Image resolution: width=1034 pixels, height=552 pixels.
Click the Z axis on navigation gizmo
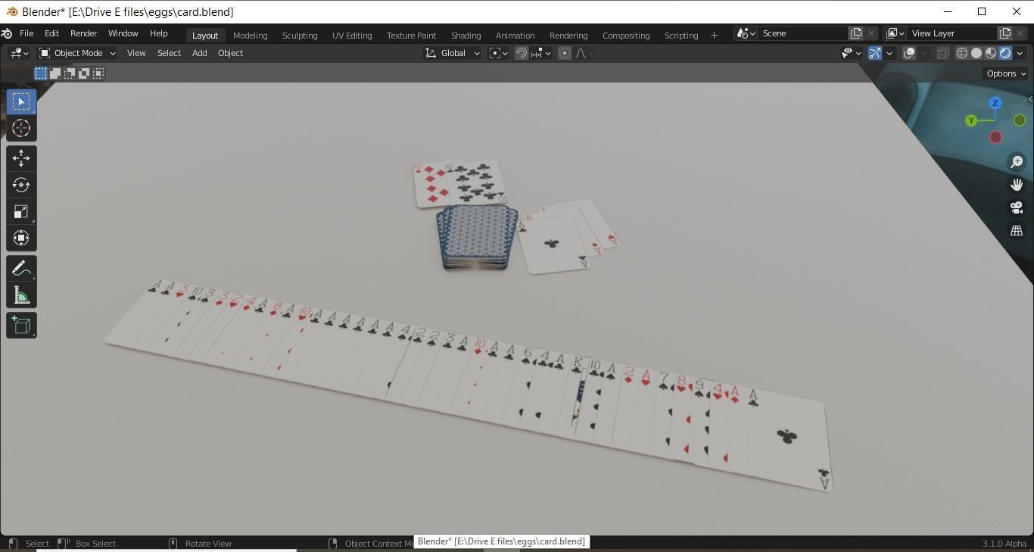[x=995, y=103]
